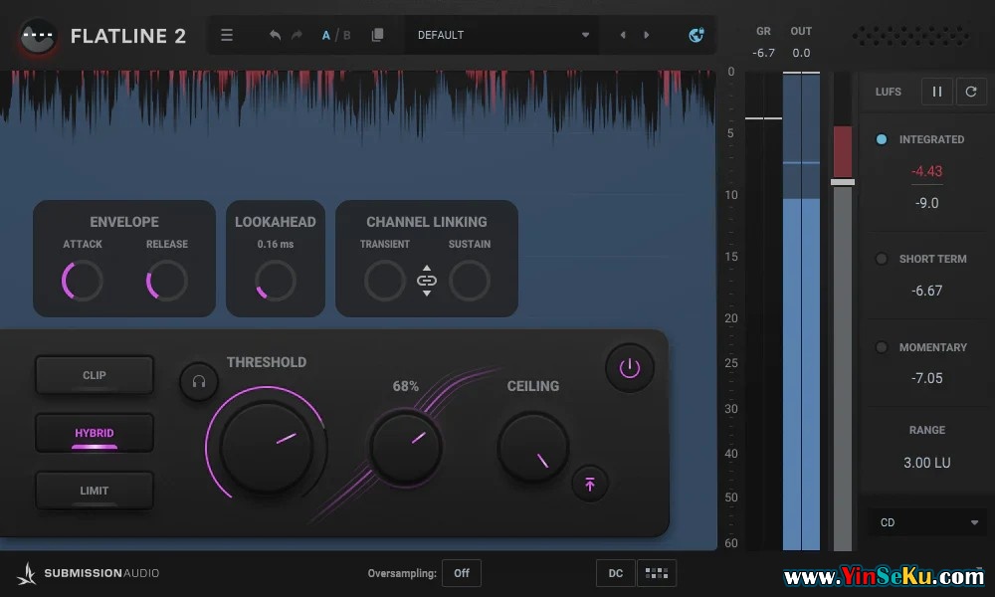The height and width of the screenshot is (597, 995).
Task: Open the Oversampling Off selector
Action: pos(462,573)
